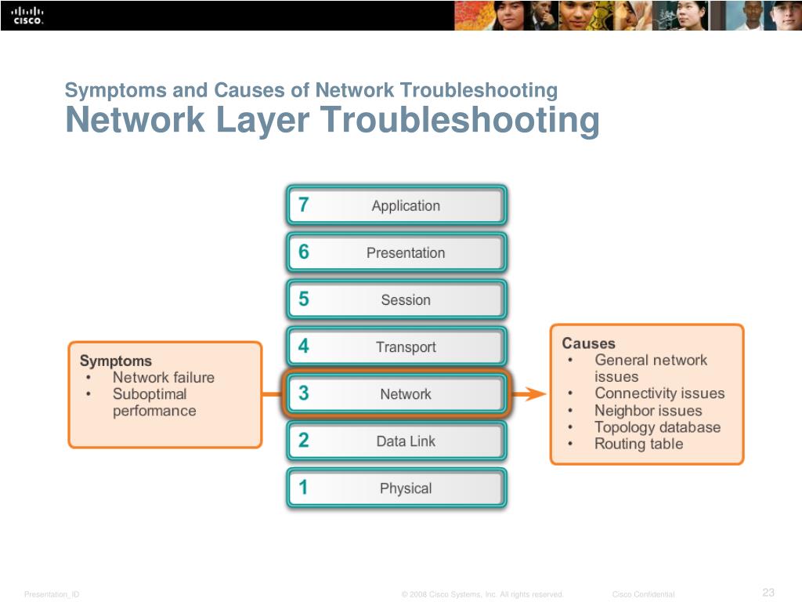
Task: Click the 'Network Layer Troubleshooting' title
Action: pos(332,120)
